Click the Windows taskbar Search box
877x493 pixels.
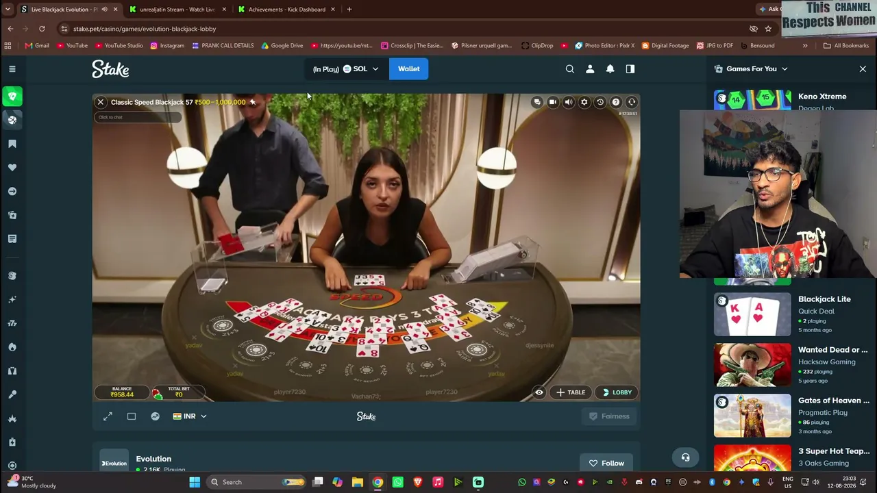[257, 482]
